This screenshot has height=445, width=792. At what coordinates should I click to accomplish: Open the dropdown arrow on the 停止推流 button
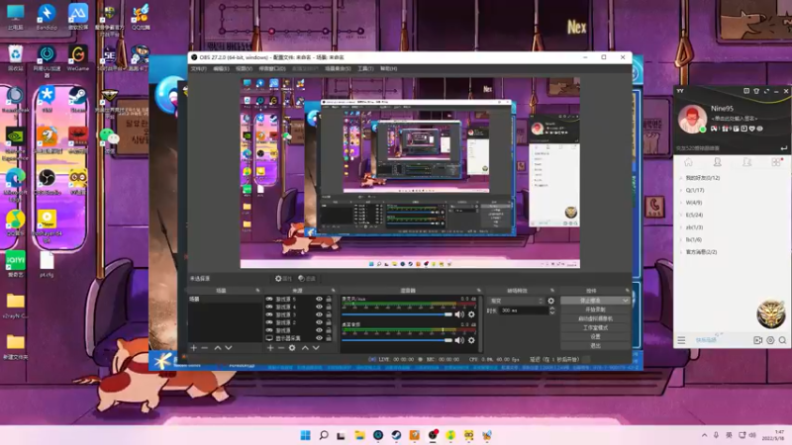626,301
